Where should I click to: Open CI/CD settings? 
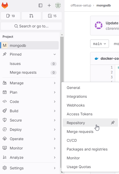click(90, 140)
